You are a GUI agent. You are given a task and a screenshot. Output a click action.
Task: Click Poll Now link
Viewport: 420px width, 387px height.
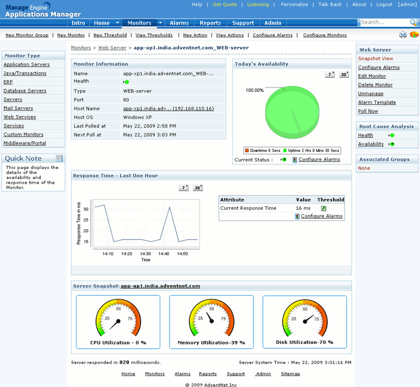click(x=368, y=111)
